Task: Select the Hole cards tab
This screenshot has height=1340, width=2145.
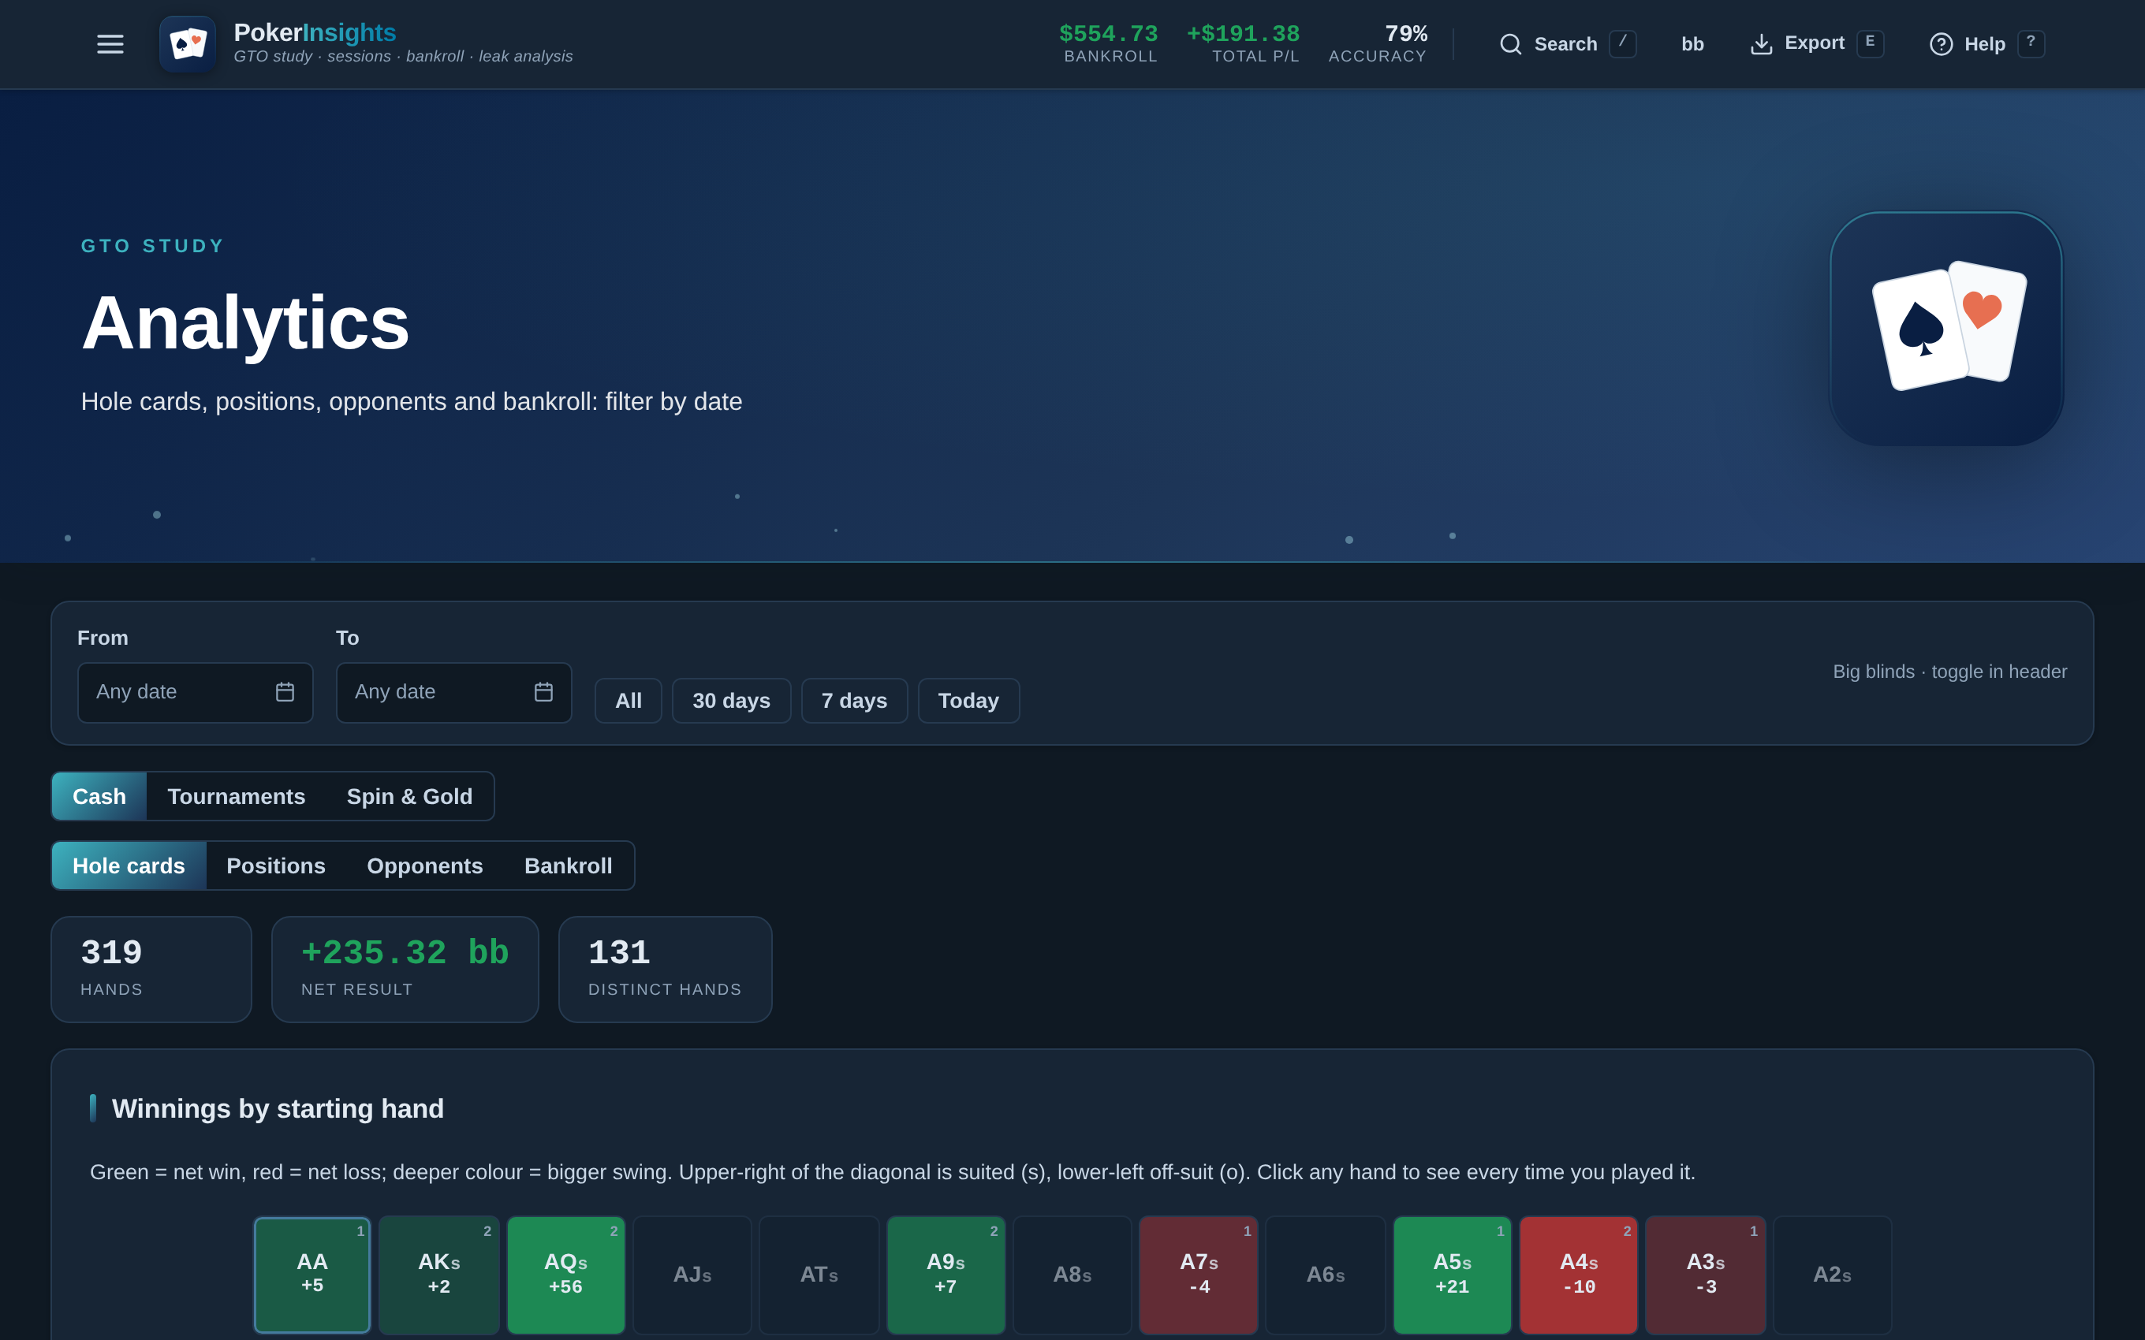Action: 129,865
